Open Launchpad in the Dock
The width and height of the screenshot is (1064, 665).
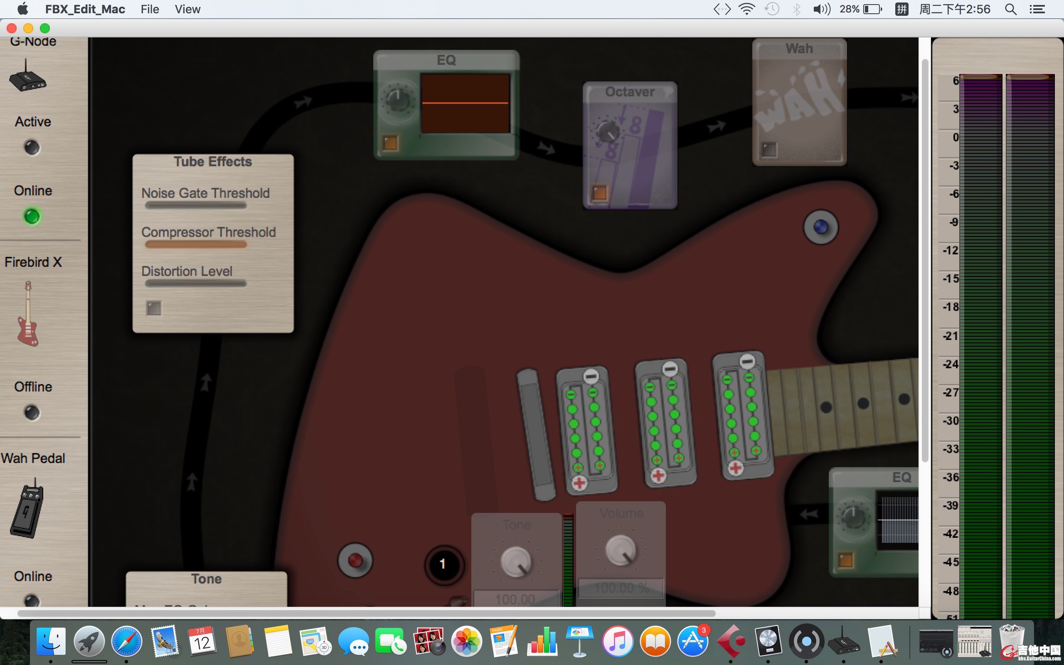[x=89, y=642]
